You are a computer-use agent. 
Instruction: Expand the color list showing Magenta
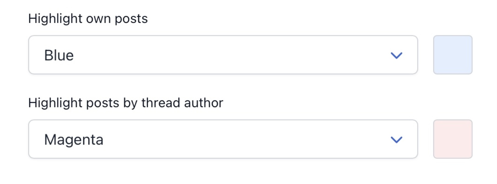pos(223,139)
